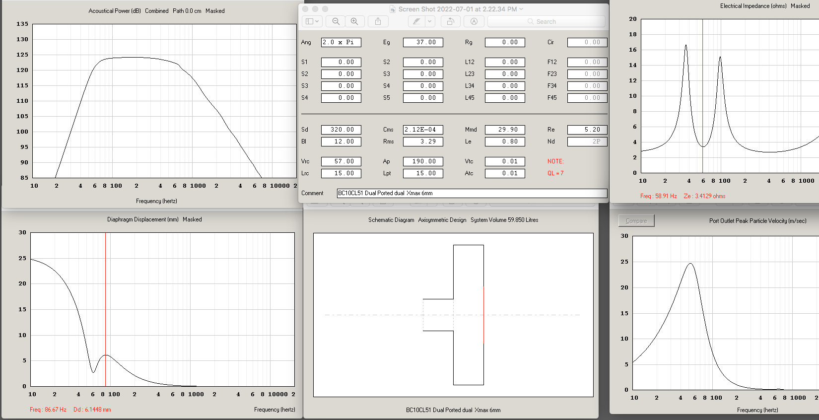Click the Vtc value 0.01

(x=505, y=161)
